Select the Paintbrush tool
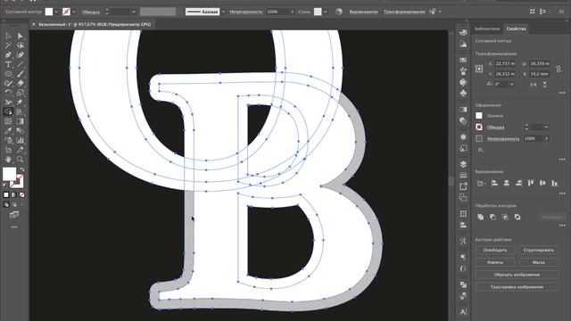Screen dimensions: 571x321 (x=20, y=74)
